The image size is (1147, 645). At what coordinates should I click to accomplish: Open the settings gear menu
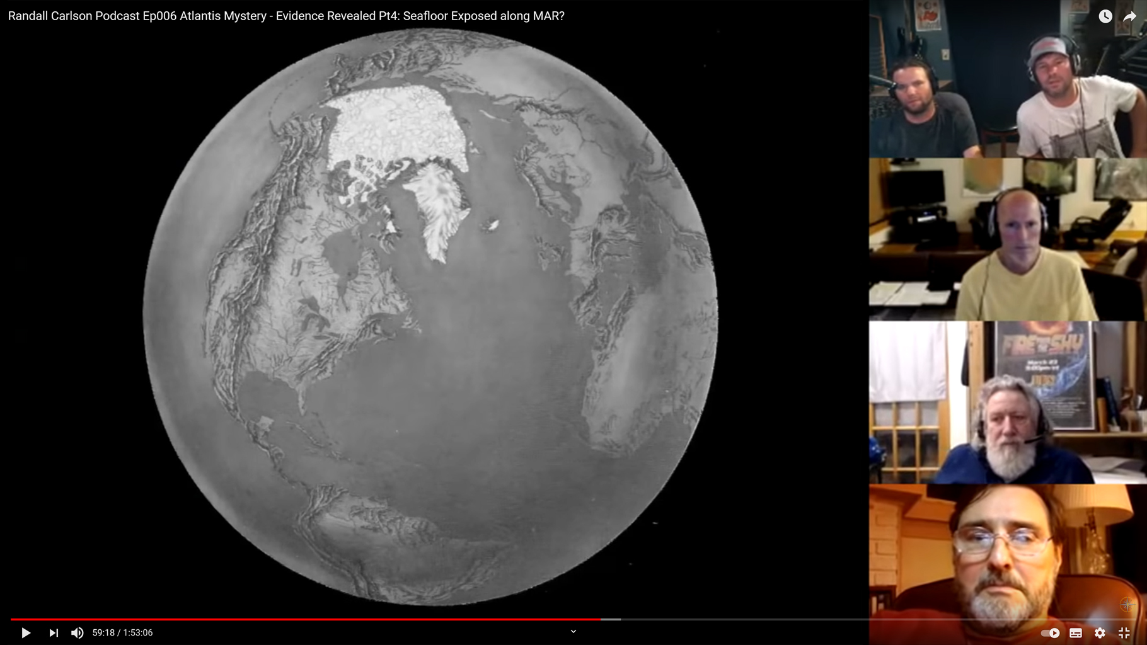(x=1100, y=633)
